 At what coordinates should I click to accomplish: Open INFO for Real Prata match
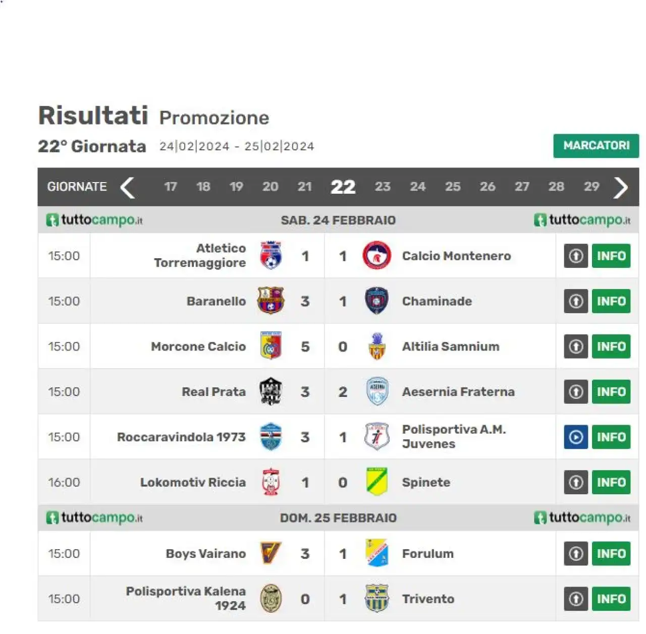pos(611,392)
